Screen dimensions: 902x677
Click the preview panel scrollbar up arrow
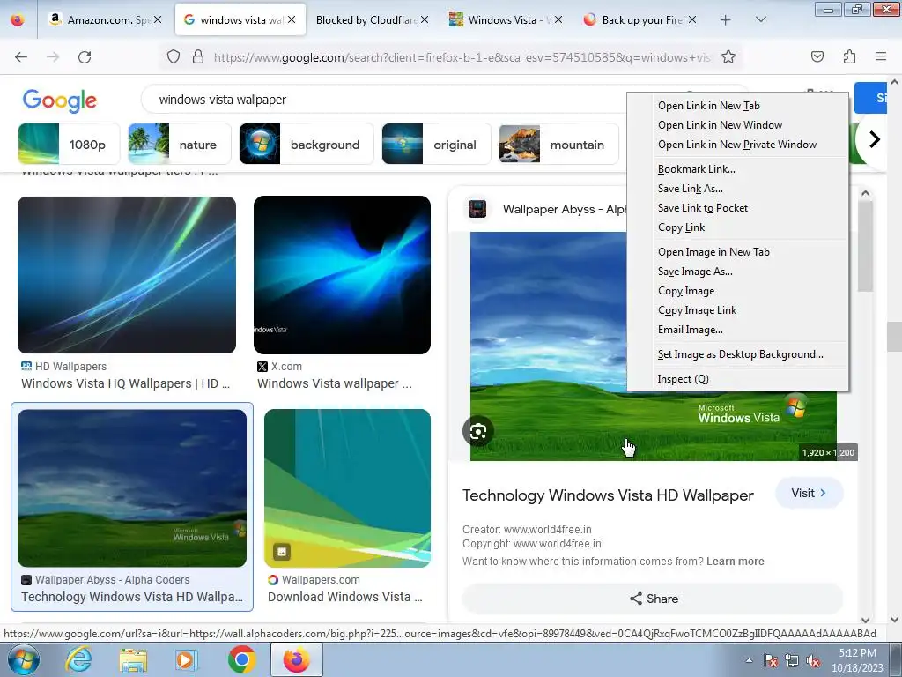(x=865, y=194)
